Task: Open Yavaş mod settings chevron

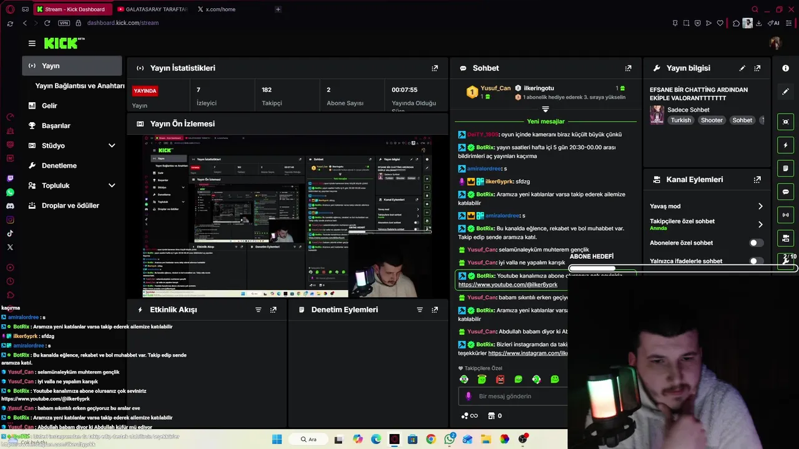Action: click(760, 206)
